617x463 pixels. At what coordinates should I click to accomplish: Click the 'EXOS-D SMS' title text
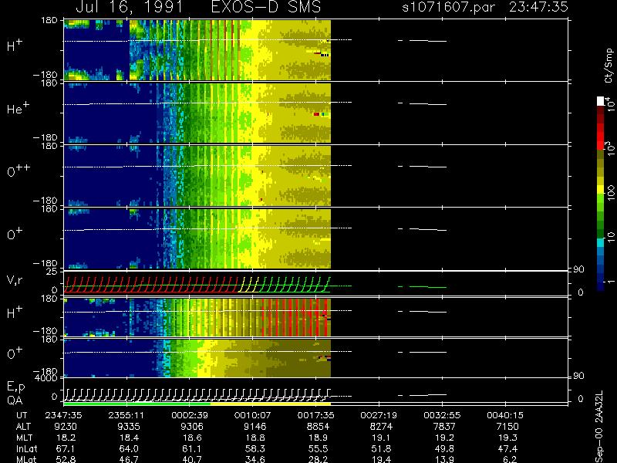click(266, 7)
